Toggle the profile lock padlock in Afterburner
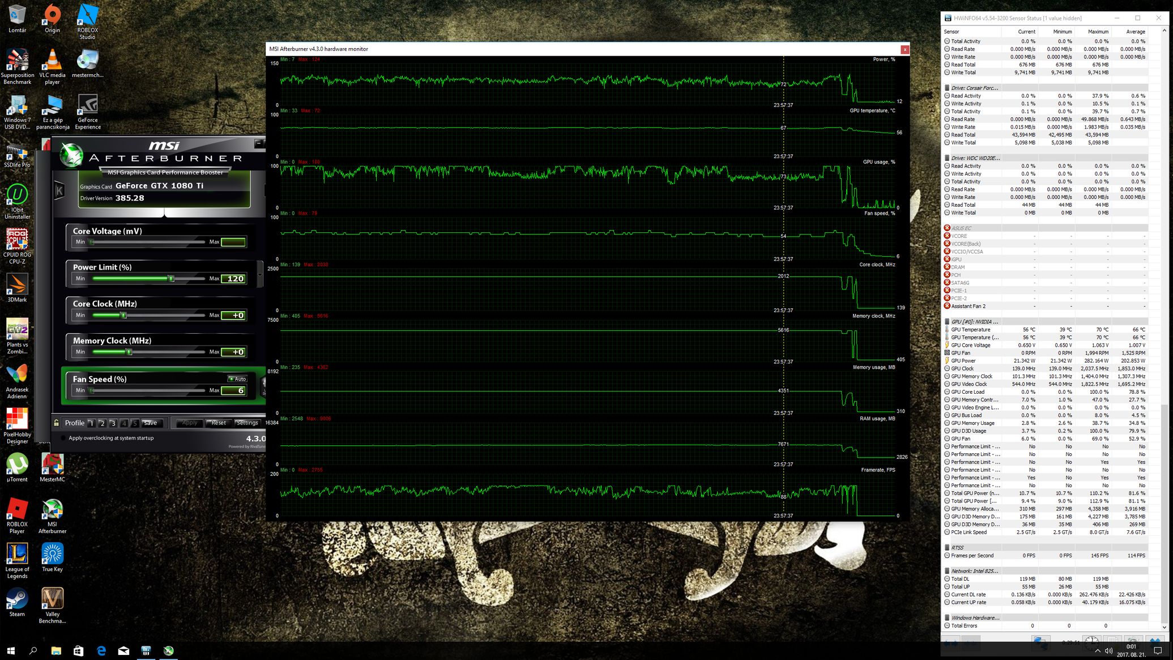The width and height of the screenshot is (1173, 660). [56, 423]
